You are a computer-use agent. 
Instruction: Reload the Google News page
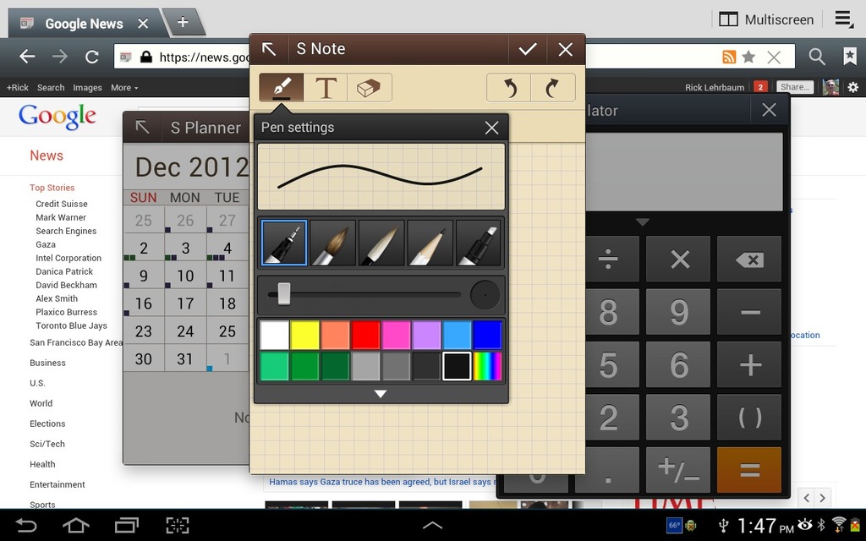[91, 57]
